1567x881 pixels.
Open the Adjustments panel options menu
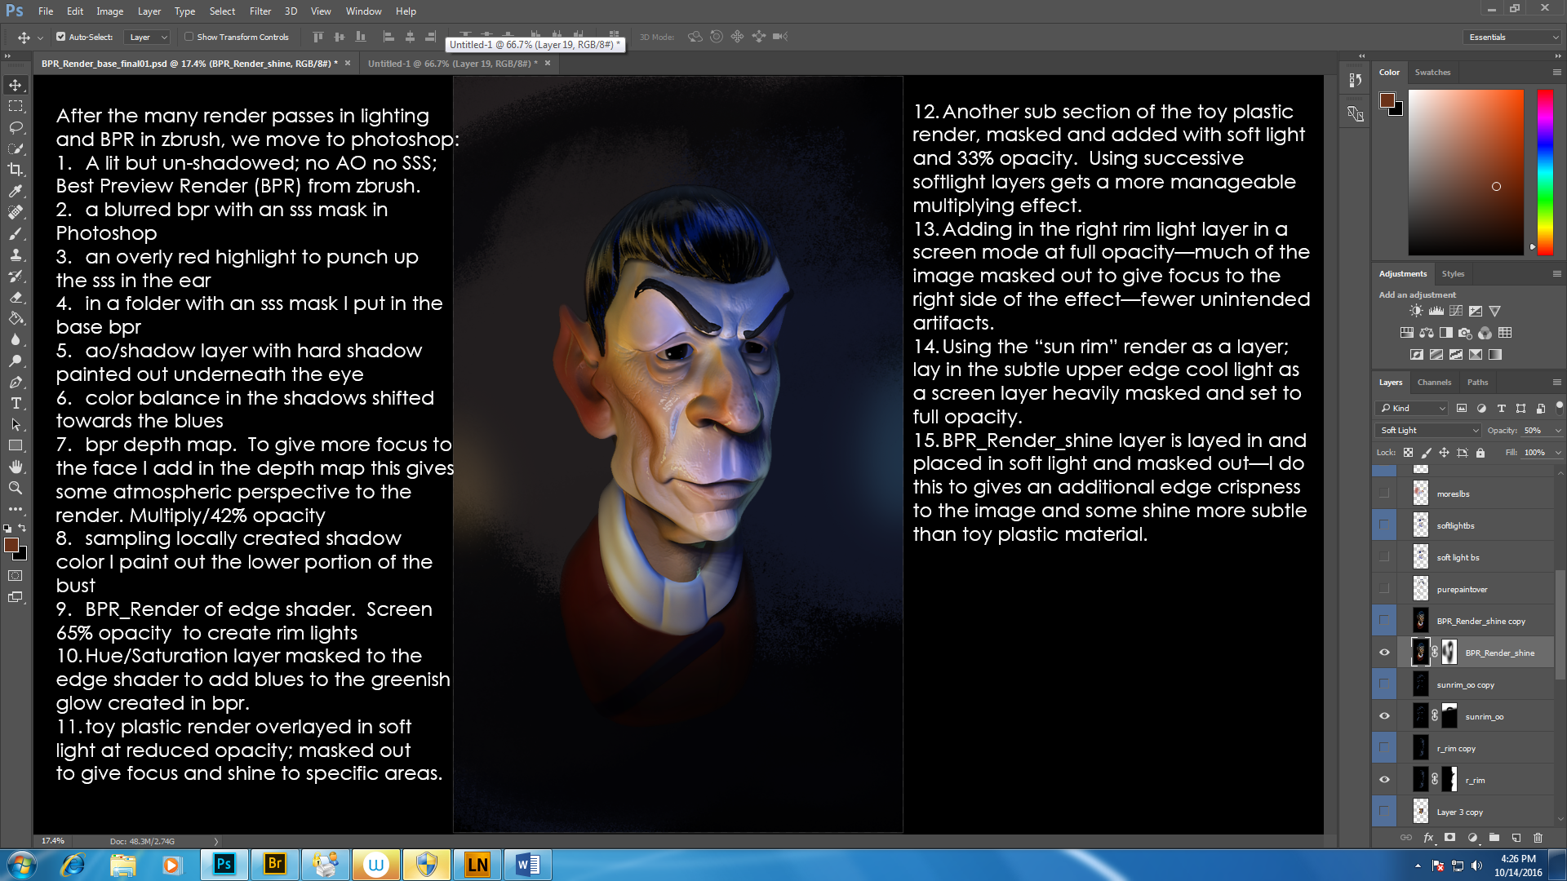(x=1556, y=273)
